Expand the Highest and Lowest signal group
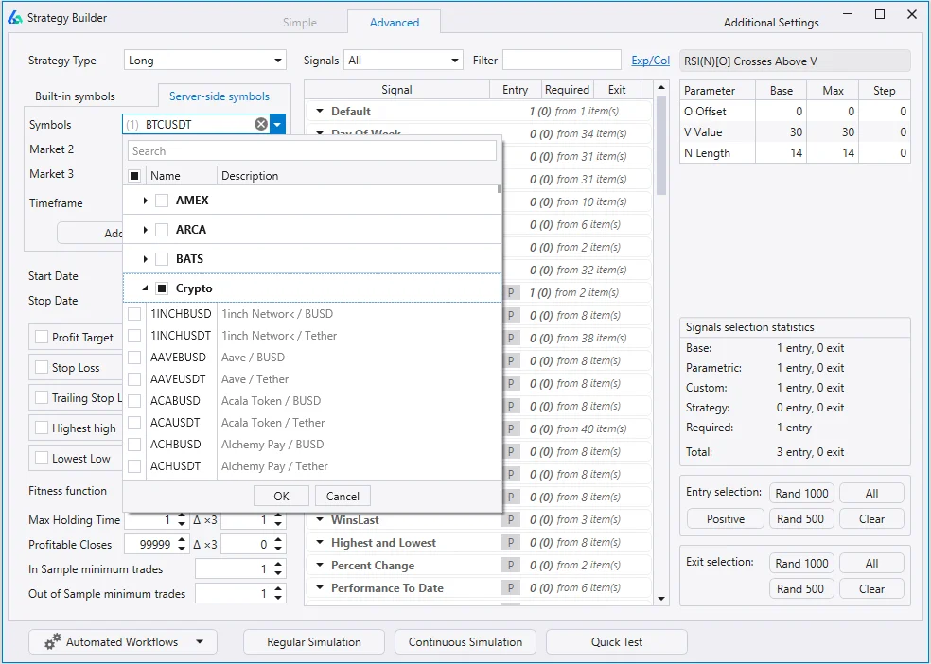The image size is (931, 664). [x=320, y=542]
